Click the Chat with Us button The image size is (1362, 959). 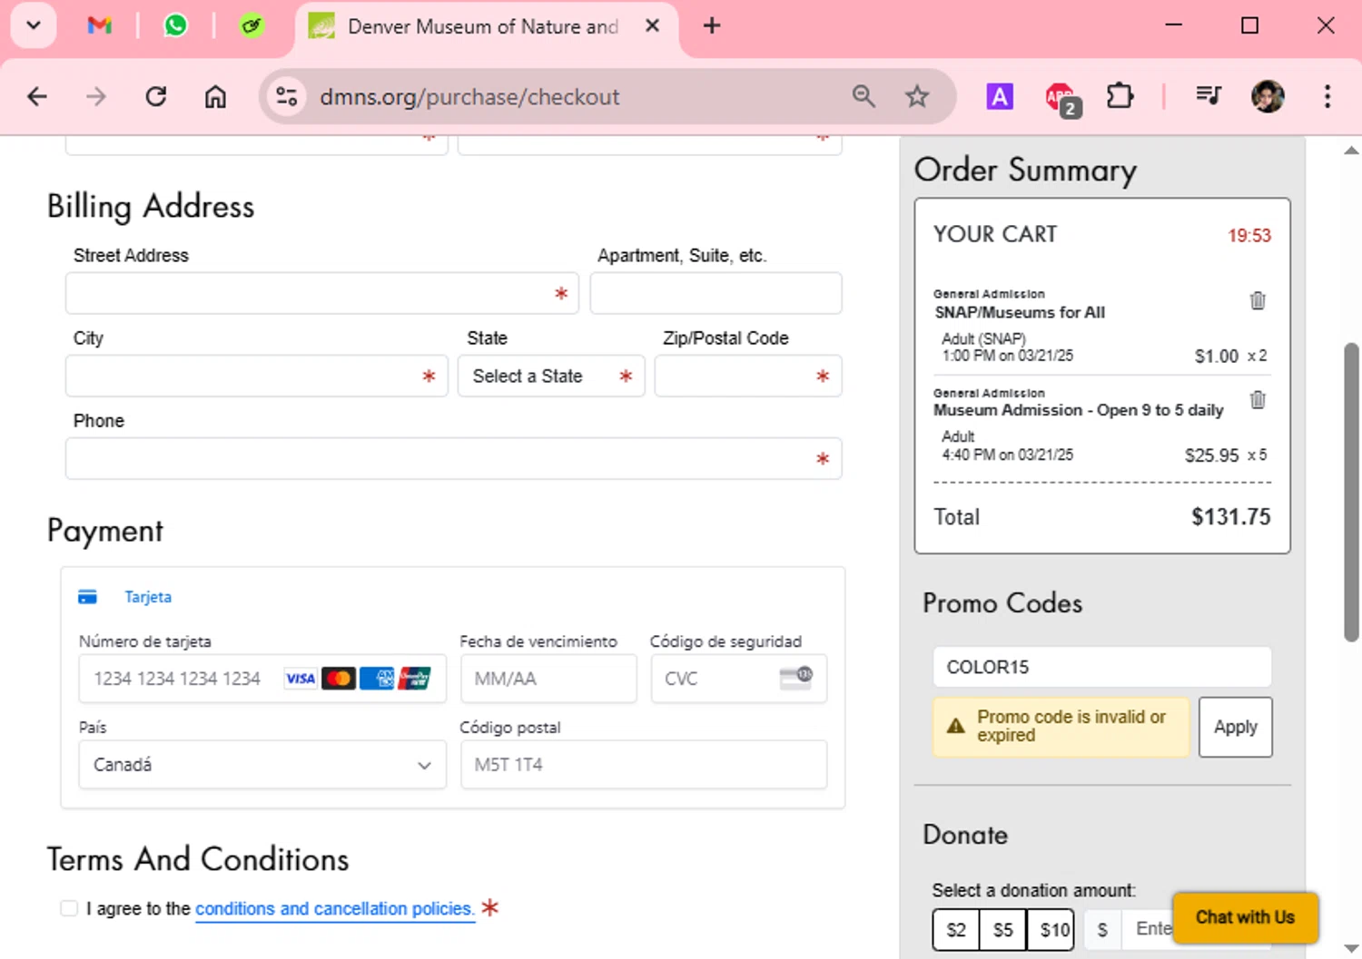coord(1245,917)
